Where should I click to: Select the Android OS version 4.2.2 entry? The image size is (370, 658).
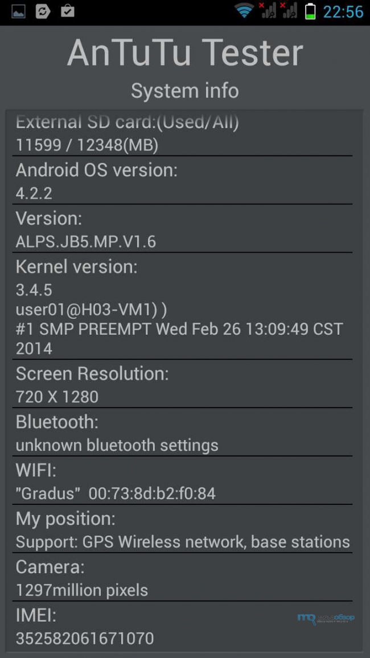click(183, 180)
